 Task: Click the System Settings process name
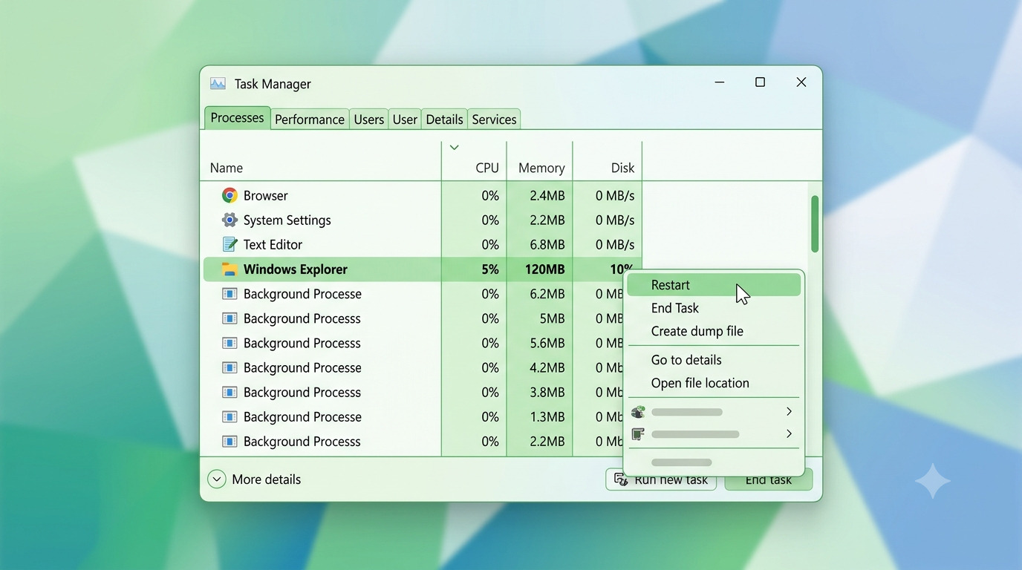click(287, 220)
